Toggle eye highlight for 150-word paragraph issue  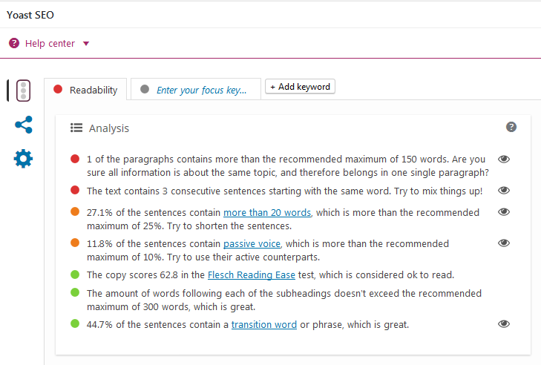[504, 160]
